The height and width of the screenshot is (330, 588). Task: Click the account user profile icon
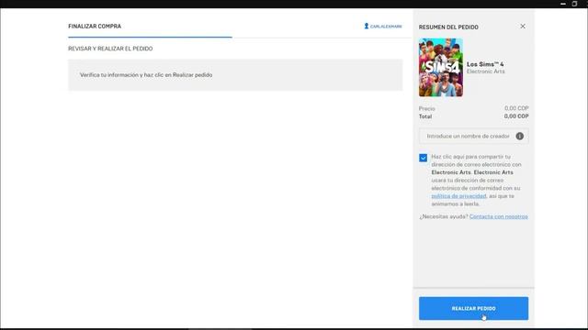(367, 26)
